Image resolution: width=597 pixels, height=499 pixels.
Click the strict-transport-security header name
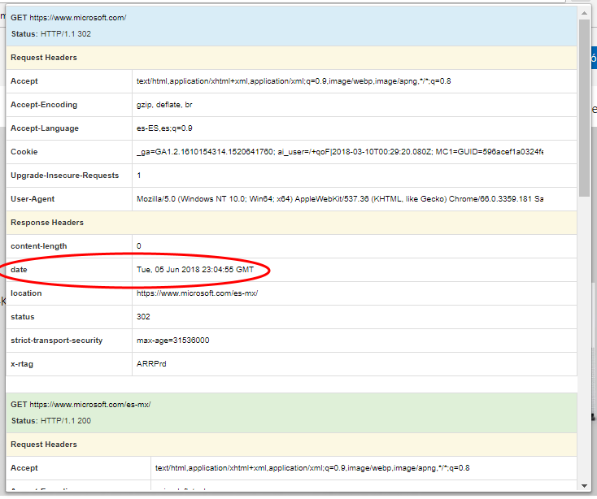(57, 341)
